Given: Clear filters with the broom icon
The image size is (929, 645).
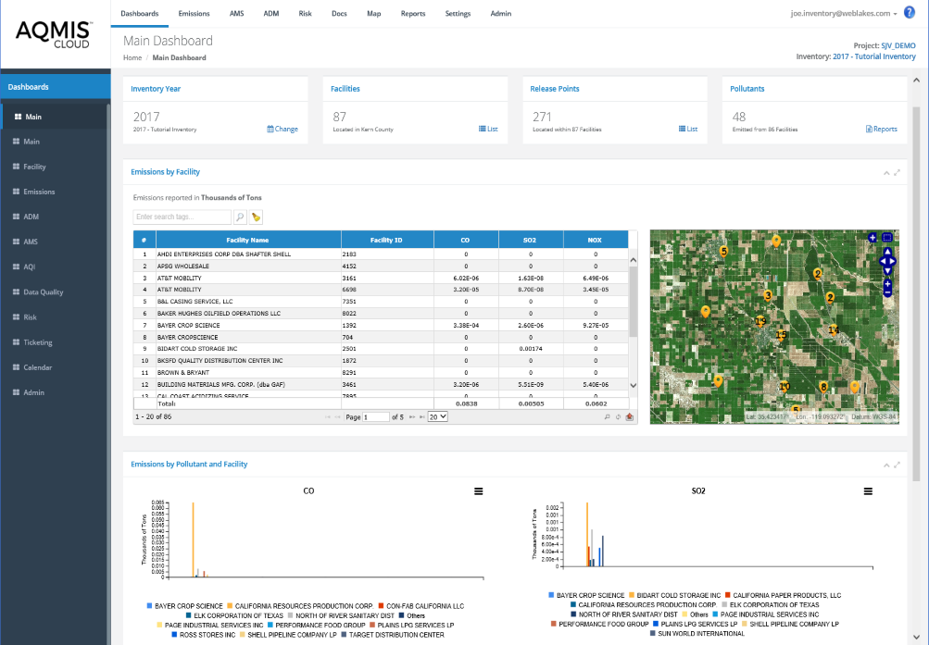Looking at the screenshot, I should tap(257, 217).
